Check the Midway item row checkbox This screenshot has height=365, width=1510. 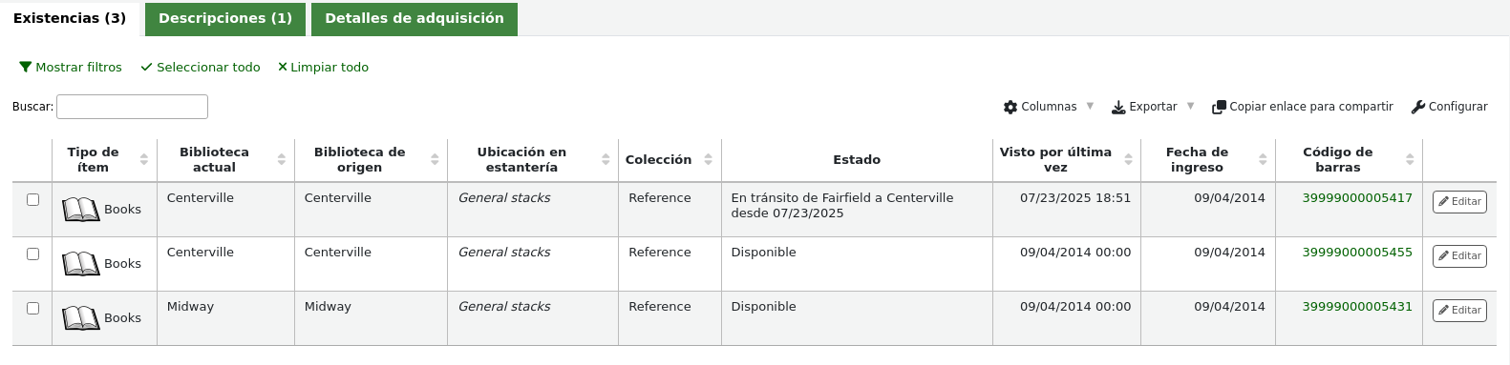point(32,308)
